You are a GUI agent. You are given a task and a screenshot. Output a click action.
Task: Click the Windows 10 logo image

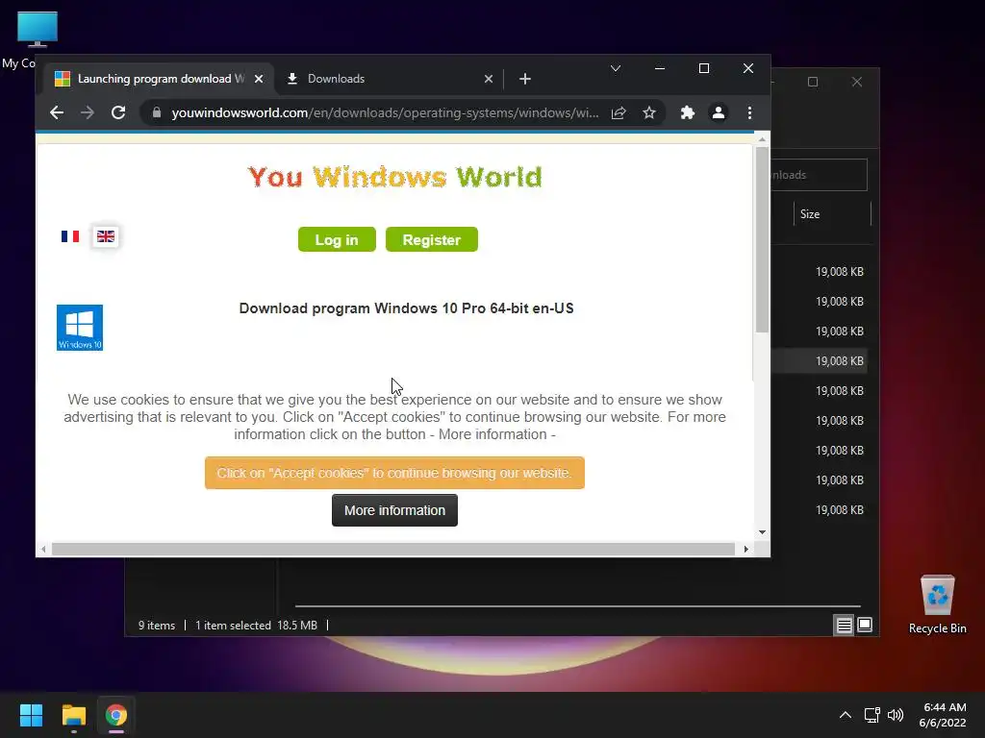coord(80,328)
